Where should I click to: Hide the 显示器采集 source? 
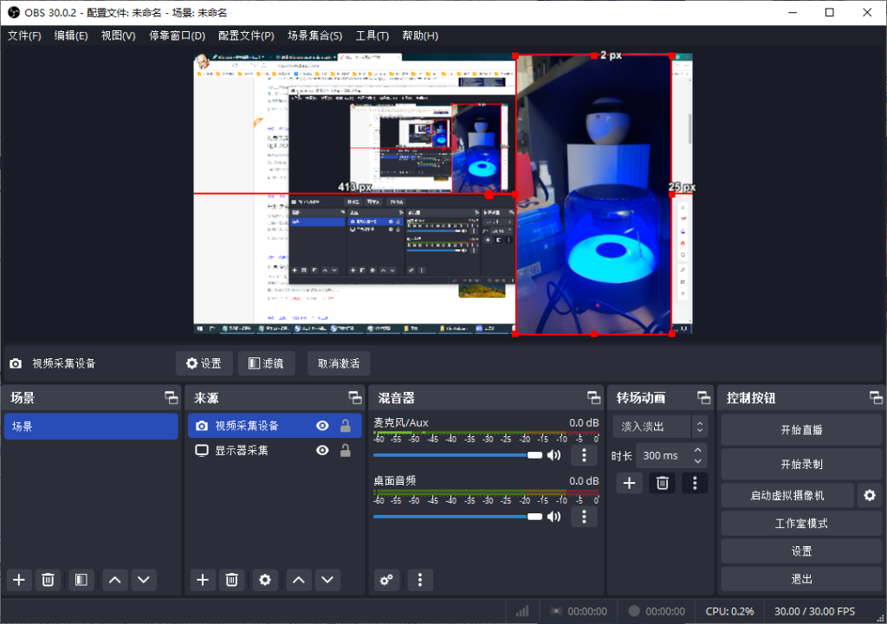(321, 450)
